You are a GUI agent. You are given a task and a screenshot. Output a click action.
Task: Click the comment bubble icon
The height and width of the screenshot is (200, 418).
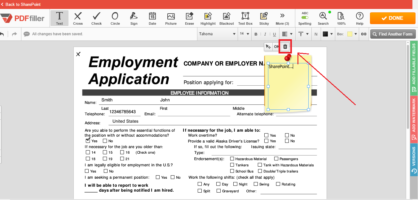click(27, 34)
